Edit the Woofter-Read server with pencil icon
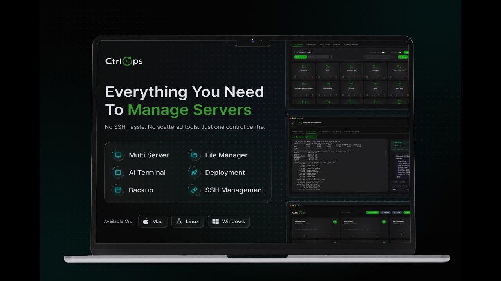This screenshot has height=281, width=501. point(402,234)
